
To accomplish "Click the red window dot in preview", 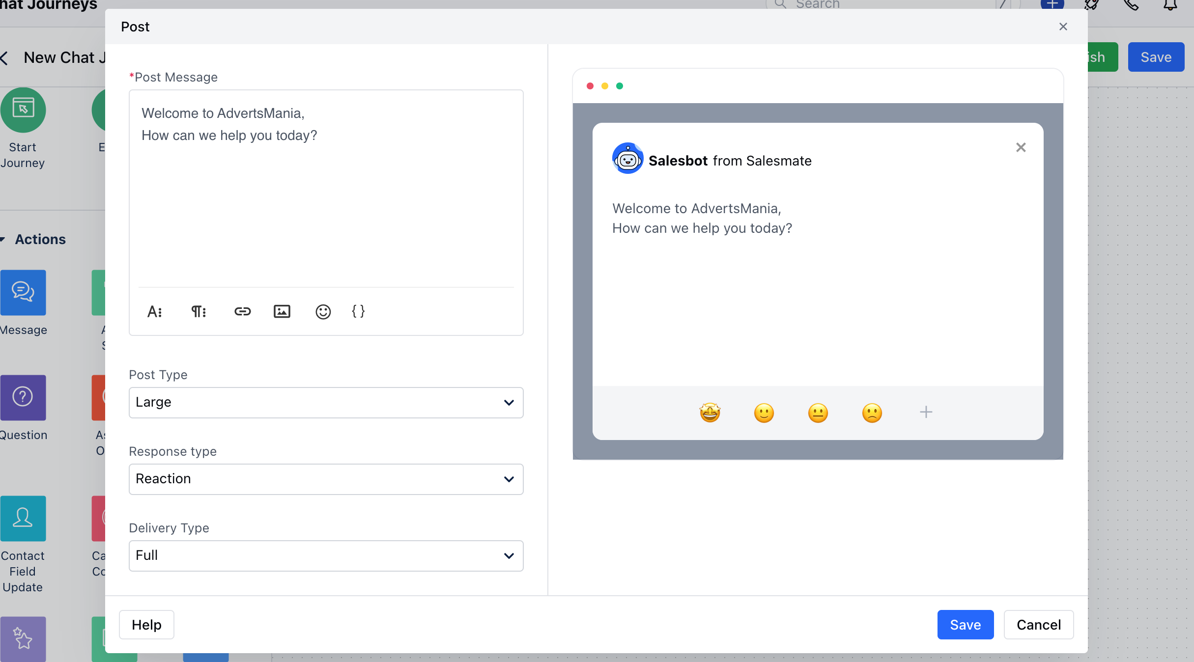I will click(590, 86).
